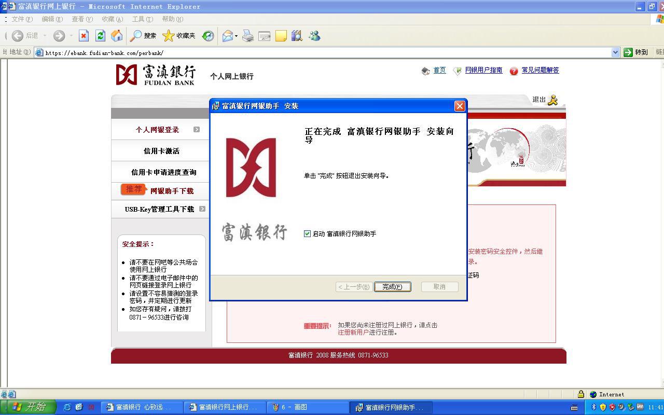Open the address bar dropdown arrow

tap(615, 52)
